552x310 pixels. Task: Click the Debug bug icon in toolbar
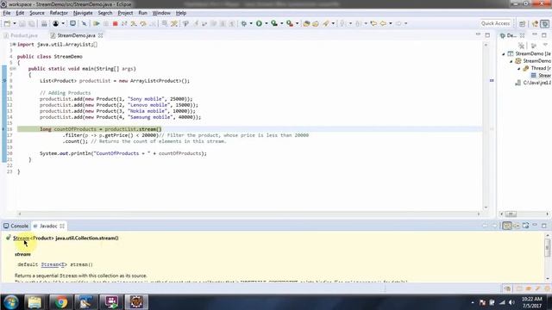click(x=243, y=23)
